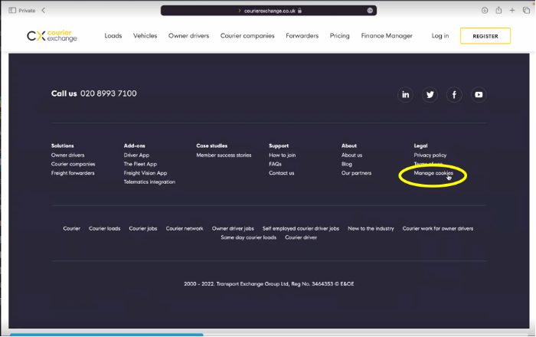The height and width of the screenshot is (337, 536).
Task: Open the Pricing nav item
Action: click(339, 35)
